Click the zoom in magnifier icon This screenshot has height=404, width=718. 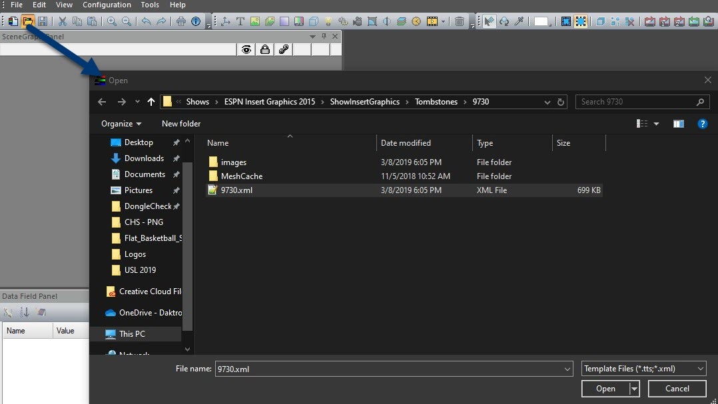point(111,21)
